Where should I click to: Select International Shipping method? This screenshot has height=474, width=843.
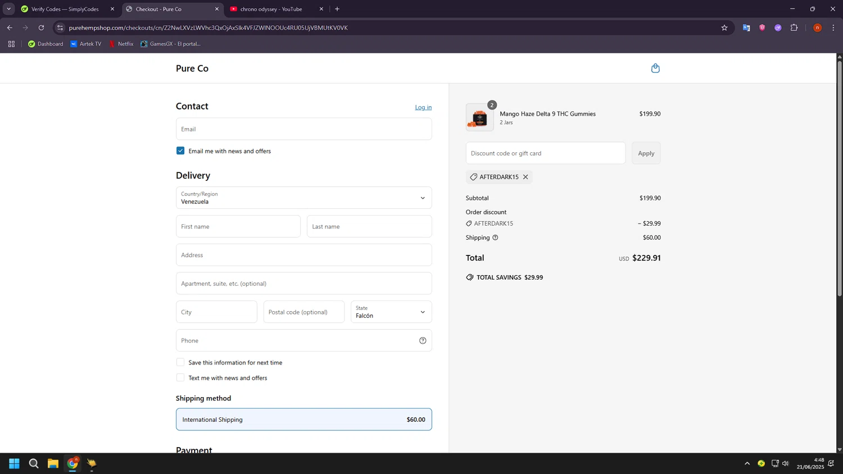(x=303, y=420)
